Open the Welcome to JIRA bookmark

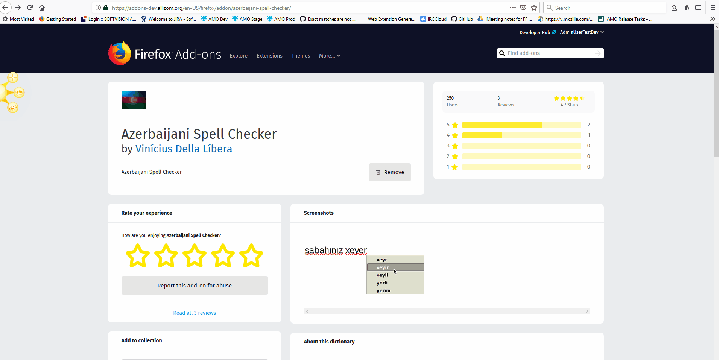(x=169, y=19)
